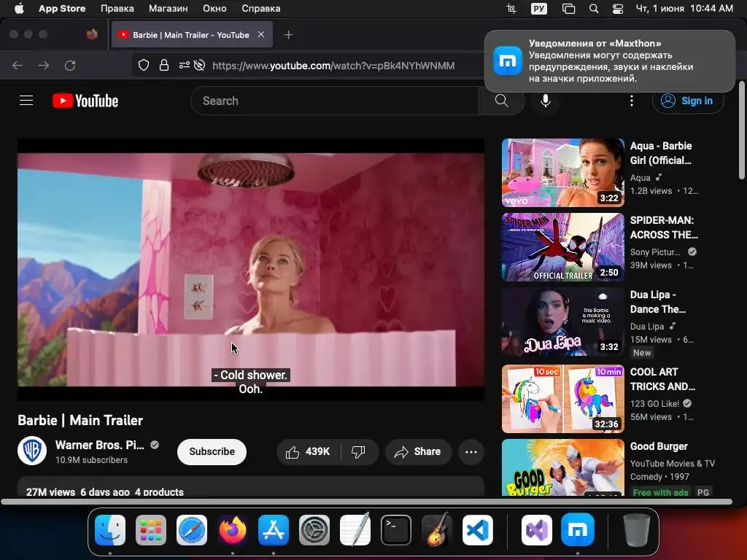Reload the current page
This screenshot has width=747, height=560.
pyautogui.click(x=70, y=65)
